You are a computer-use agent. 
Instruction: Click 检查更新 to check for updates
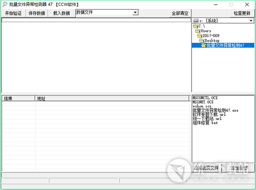pyautogui.click(x=242, y=13)
